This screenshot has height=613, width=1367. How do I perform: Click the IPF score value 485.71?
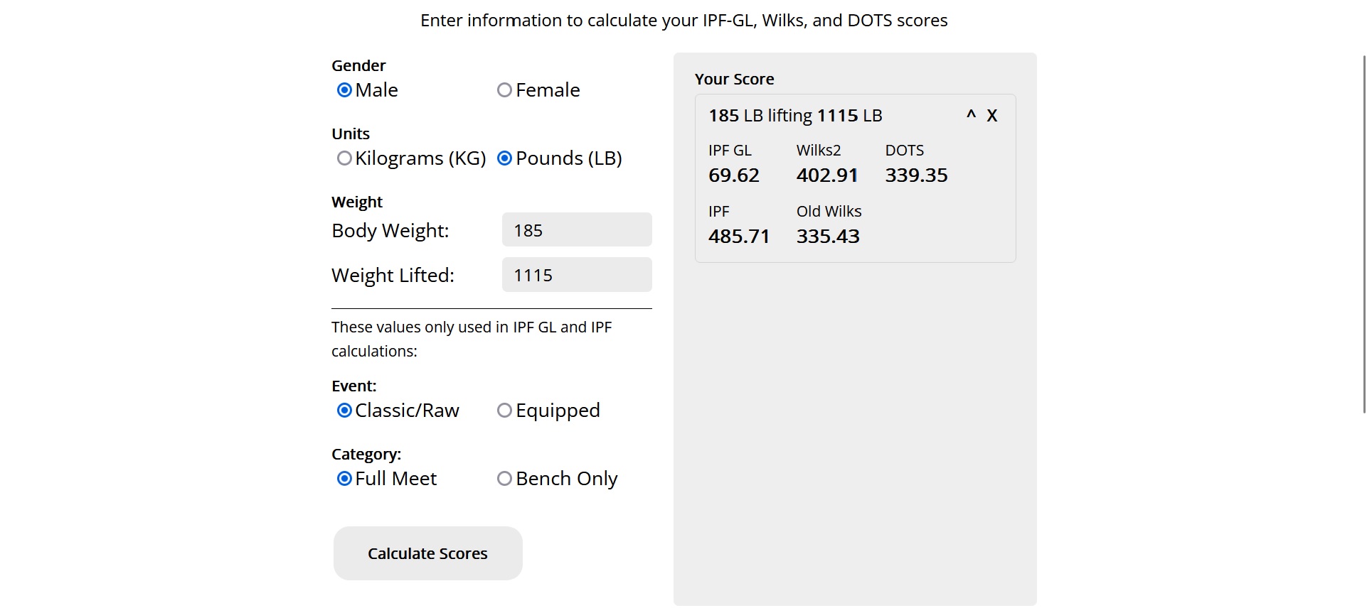(x=739, y=237)
